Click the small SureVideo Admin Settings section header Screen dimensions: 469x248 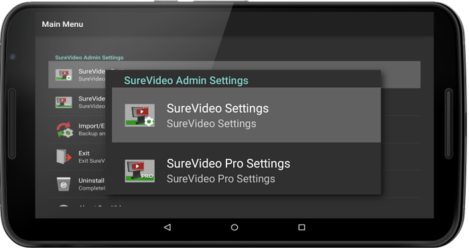[x=89, y=58]
